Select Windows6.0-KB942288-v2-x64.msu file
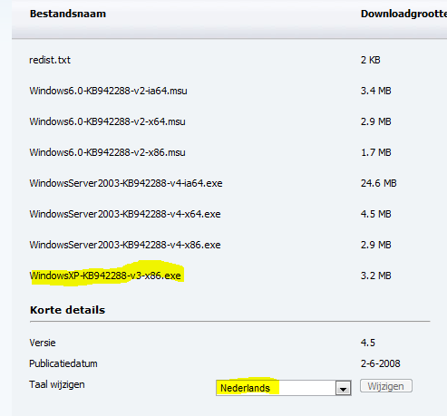 click(107, 121)
